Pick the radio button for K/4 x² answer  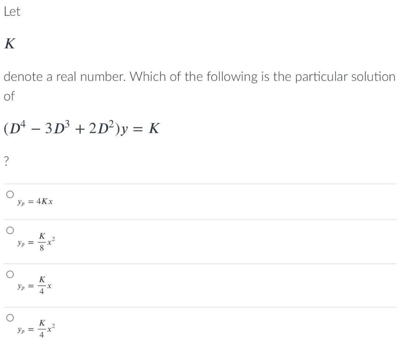tap(10, 318)
